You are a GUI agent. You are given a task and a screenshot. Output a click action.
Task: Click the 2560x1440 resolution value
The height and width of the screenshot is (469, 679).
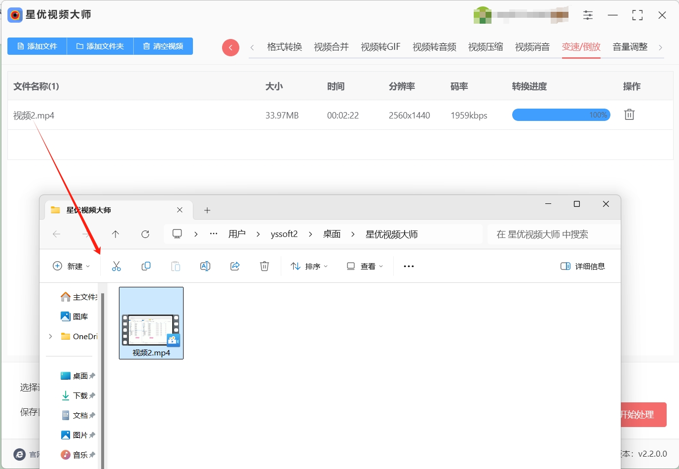tap(410, 116)
